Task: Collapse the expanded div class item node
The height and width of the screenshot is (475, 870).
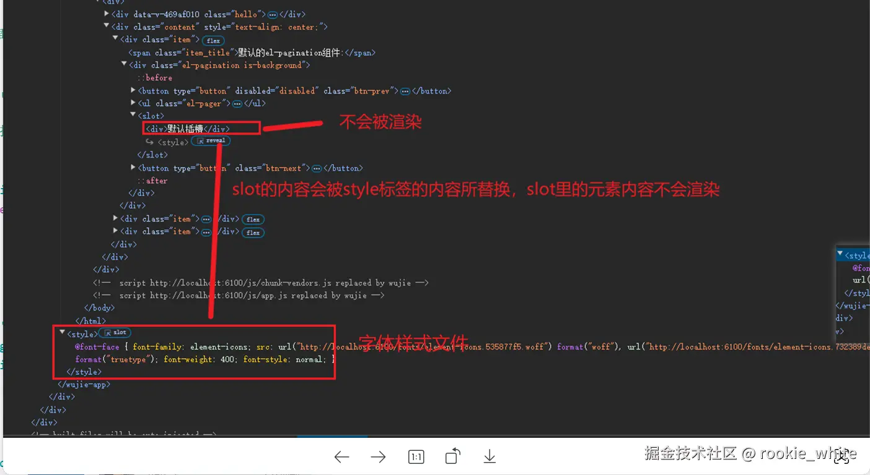Action: 115,39
